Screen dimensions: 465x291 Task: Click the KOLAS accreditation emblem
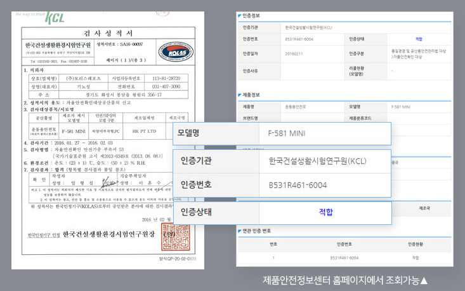(x=176, y=51)
